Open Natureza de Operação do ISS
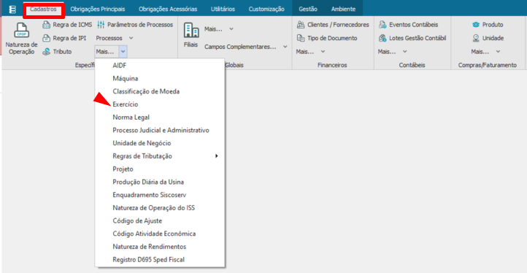527x273 pixels. click(160, 208)
